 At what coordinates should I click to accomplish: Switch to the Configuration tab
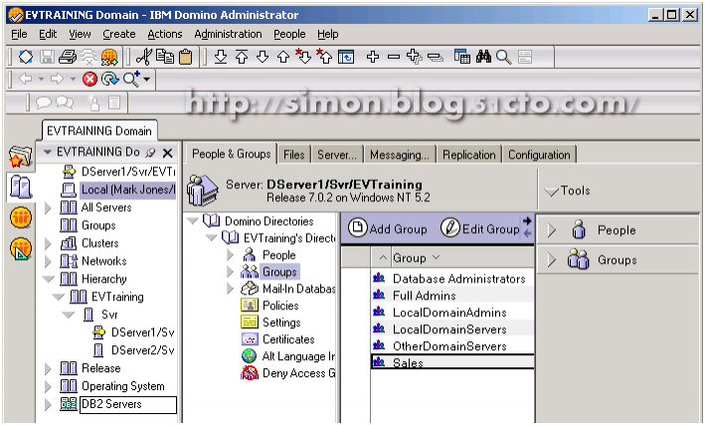(x=539, y=154)
